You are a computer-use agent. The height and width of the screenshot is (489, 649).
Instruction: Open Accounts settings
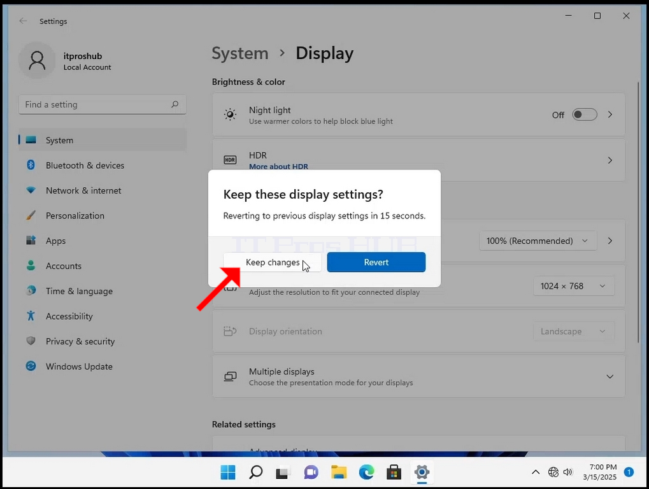[x=103, y=266]
